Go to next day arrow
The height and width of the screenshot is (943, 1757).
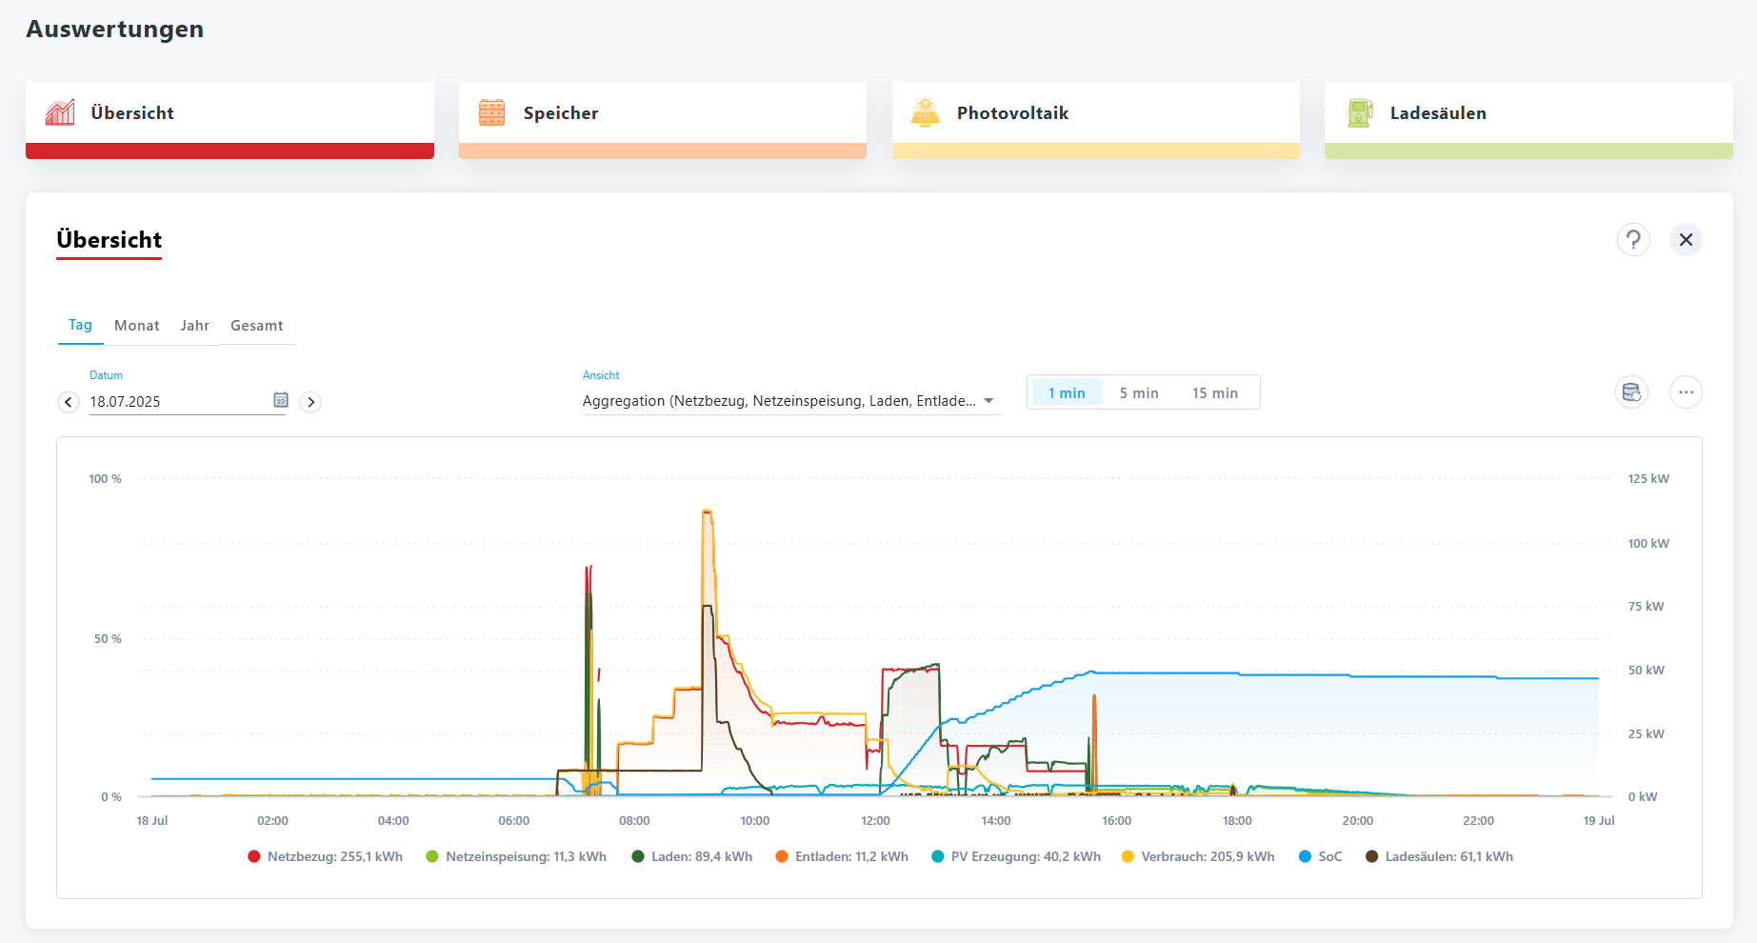(x=310, y=402)
